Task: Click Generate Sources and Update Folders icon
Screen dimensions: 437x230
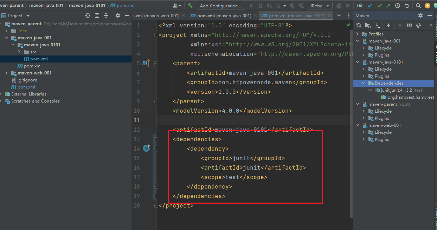Action: click(x=368, y=25)
